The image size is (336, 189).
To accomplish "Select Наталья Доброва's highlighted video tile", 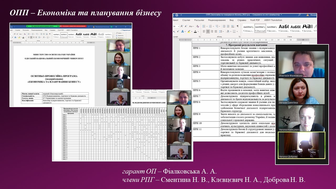I will point(301,145).
